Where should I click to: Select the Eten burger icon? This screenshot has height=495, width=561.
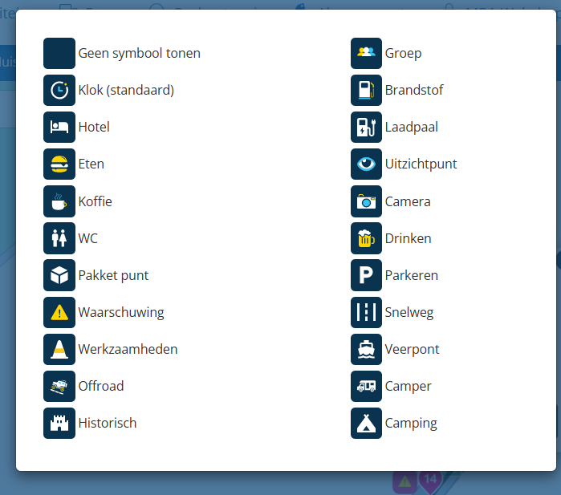pyautogui.click(x=59, y=164)
